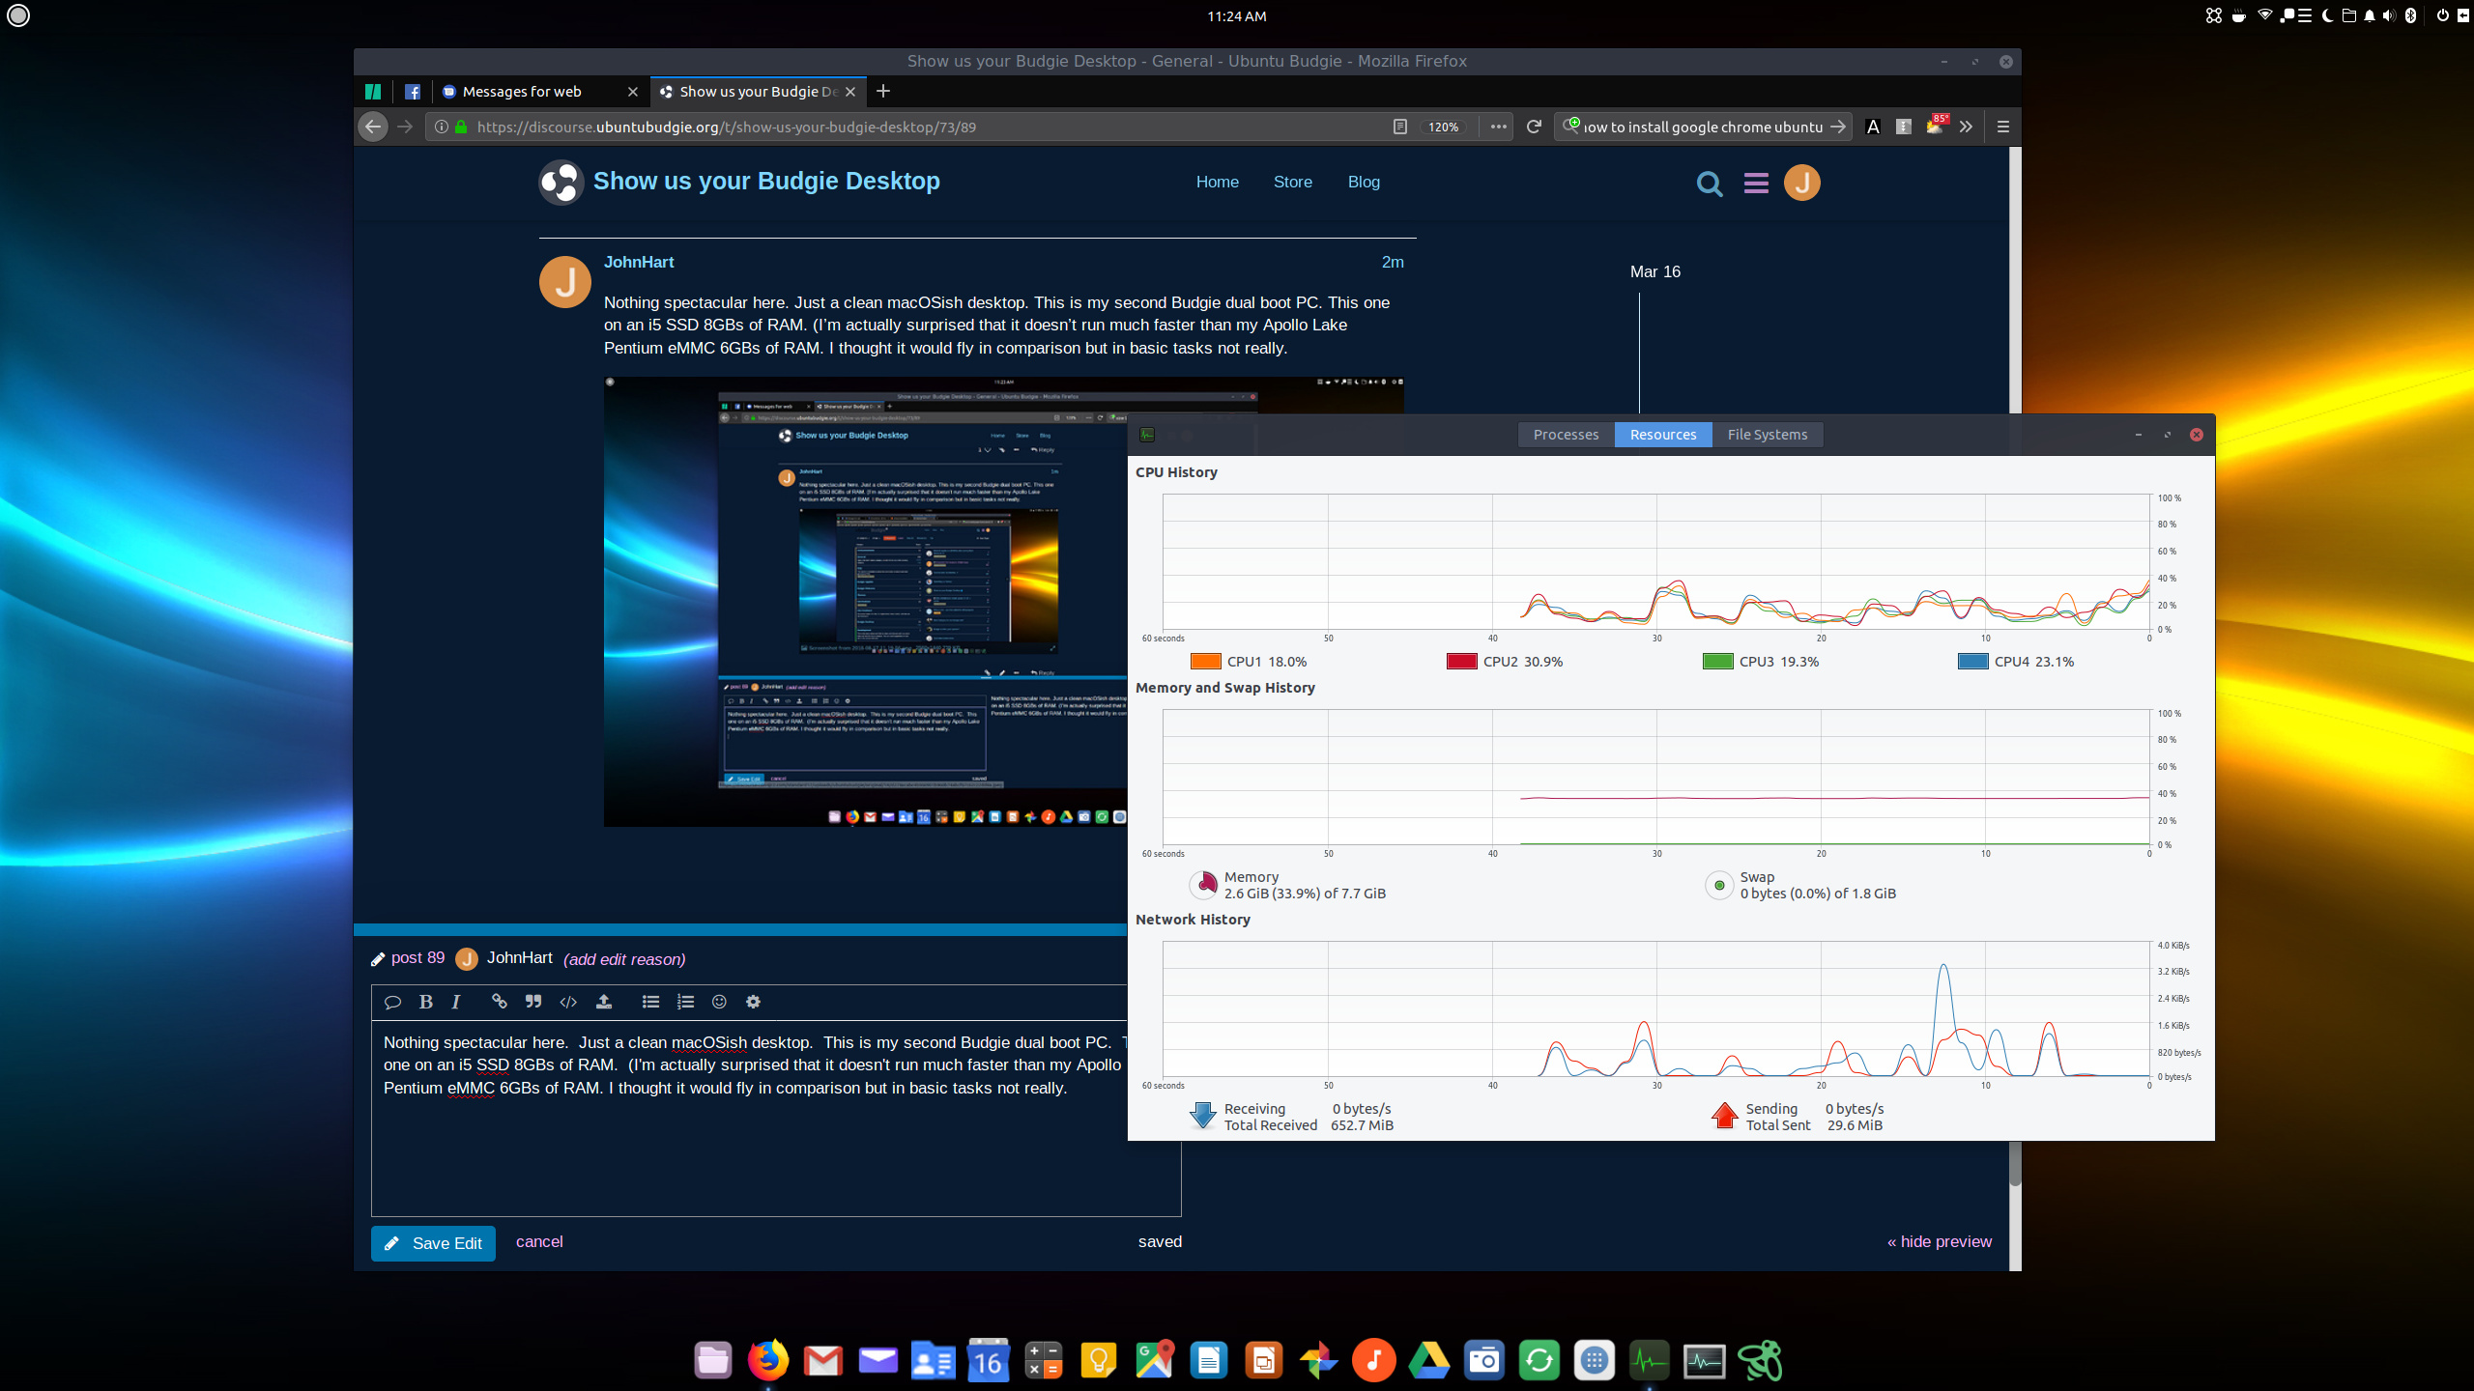Image resolution: width=2474 pixels, height=1391 pixels.
Task: Collapse the preview with hide preview
Action: coord(1938,1241)
